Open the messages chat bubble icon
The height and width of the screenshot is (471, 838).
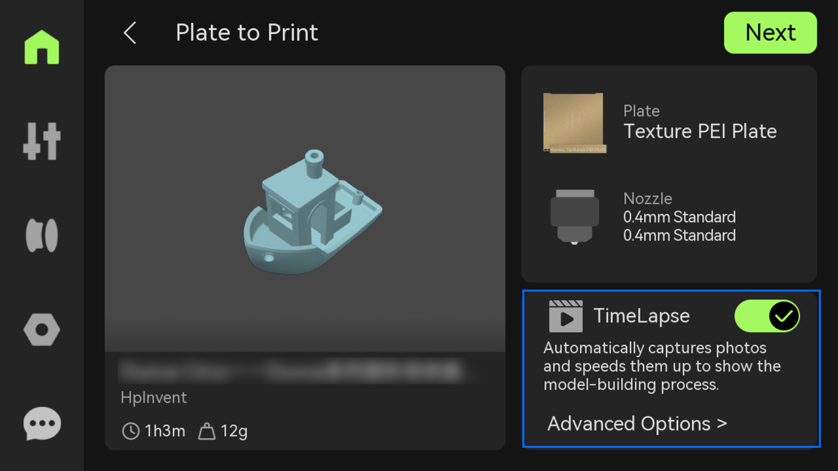click(42, 424)
